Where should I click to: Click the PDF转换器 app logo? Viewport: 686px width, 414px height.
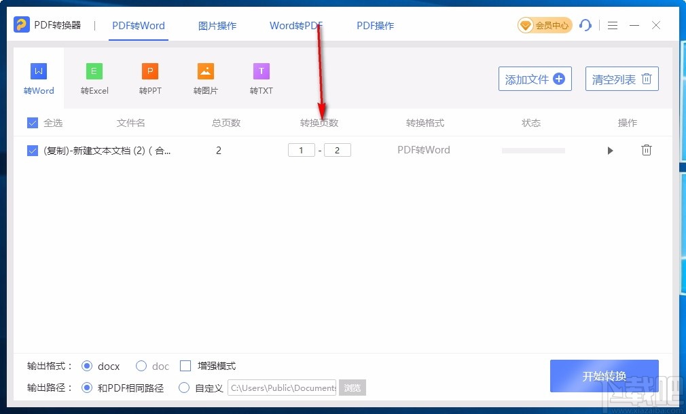coord(22,24)
